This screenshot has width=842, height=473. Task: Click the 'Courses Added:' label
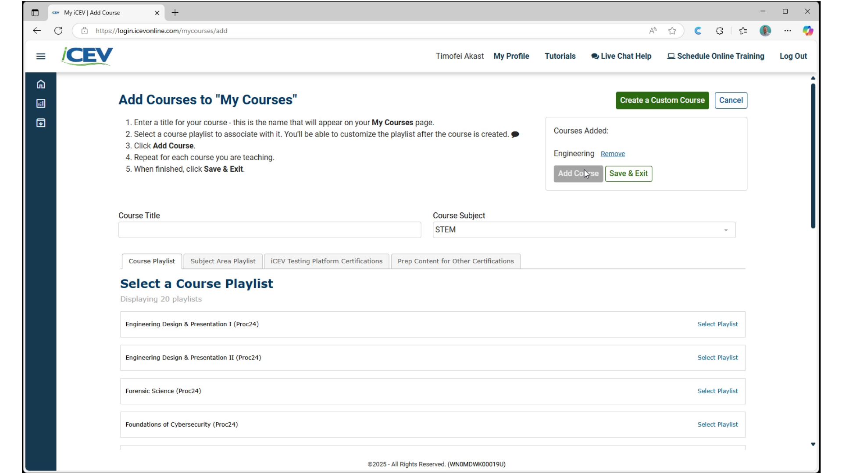(x=581, y=131)
